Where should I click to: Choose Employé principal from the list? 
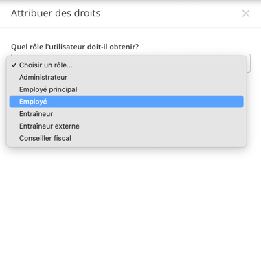click(x=126, y=89)
